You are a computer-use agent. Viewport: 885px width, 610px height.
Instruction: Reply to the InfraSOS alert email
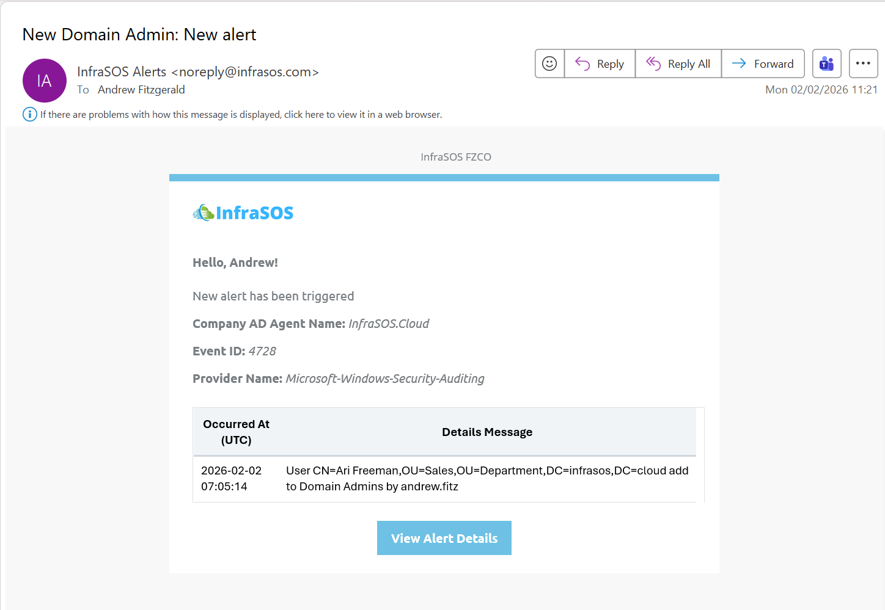point(600,64)
